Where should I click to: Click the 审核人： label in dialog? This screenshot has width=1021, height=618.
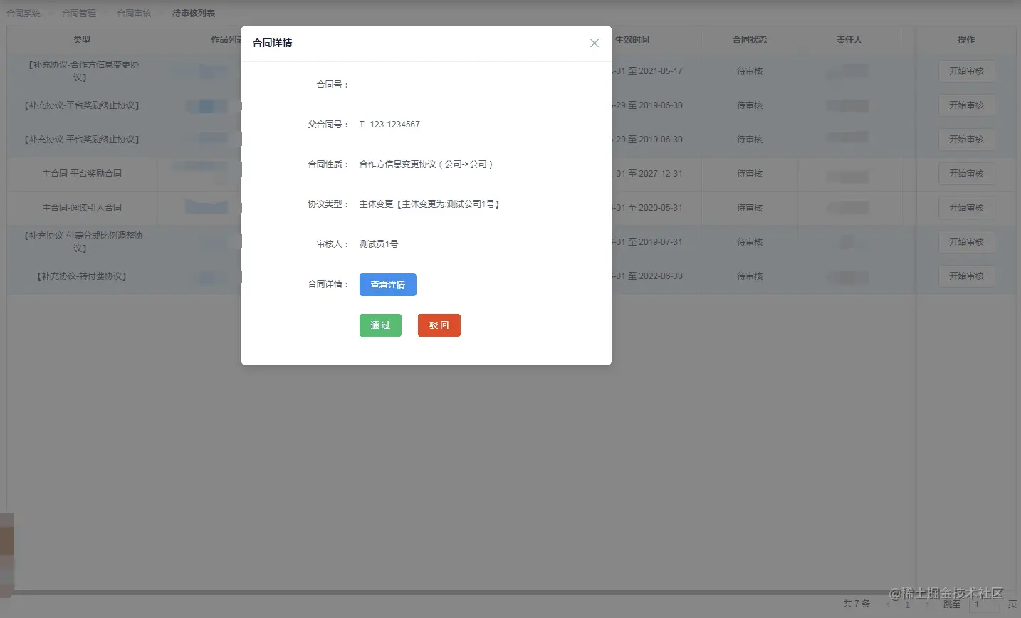coord(333,244)
